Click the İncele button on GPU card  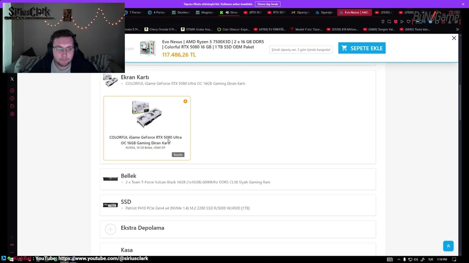point(178,155)
